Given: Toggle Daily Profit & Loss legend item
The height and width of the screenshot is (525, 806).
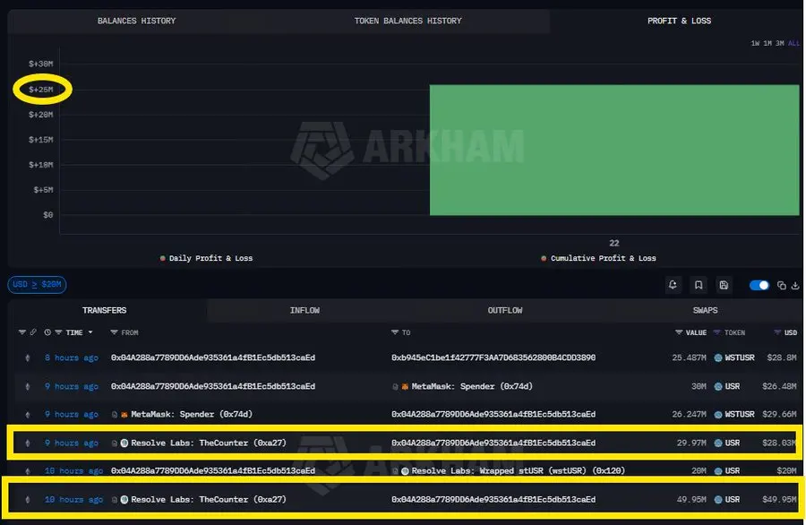Looking at the screenshot, I should pos(206,258).
